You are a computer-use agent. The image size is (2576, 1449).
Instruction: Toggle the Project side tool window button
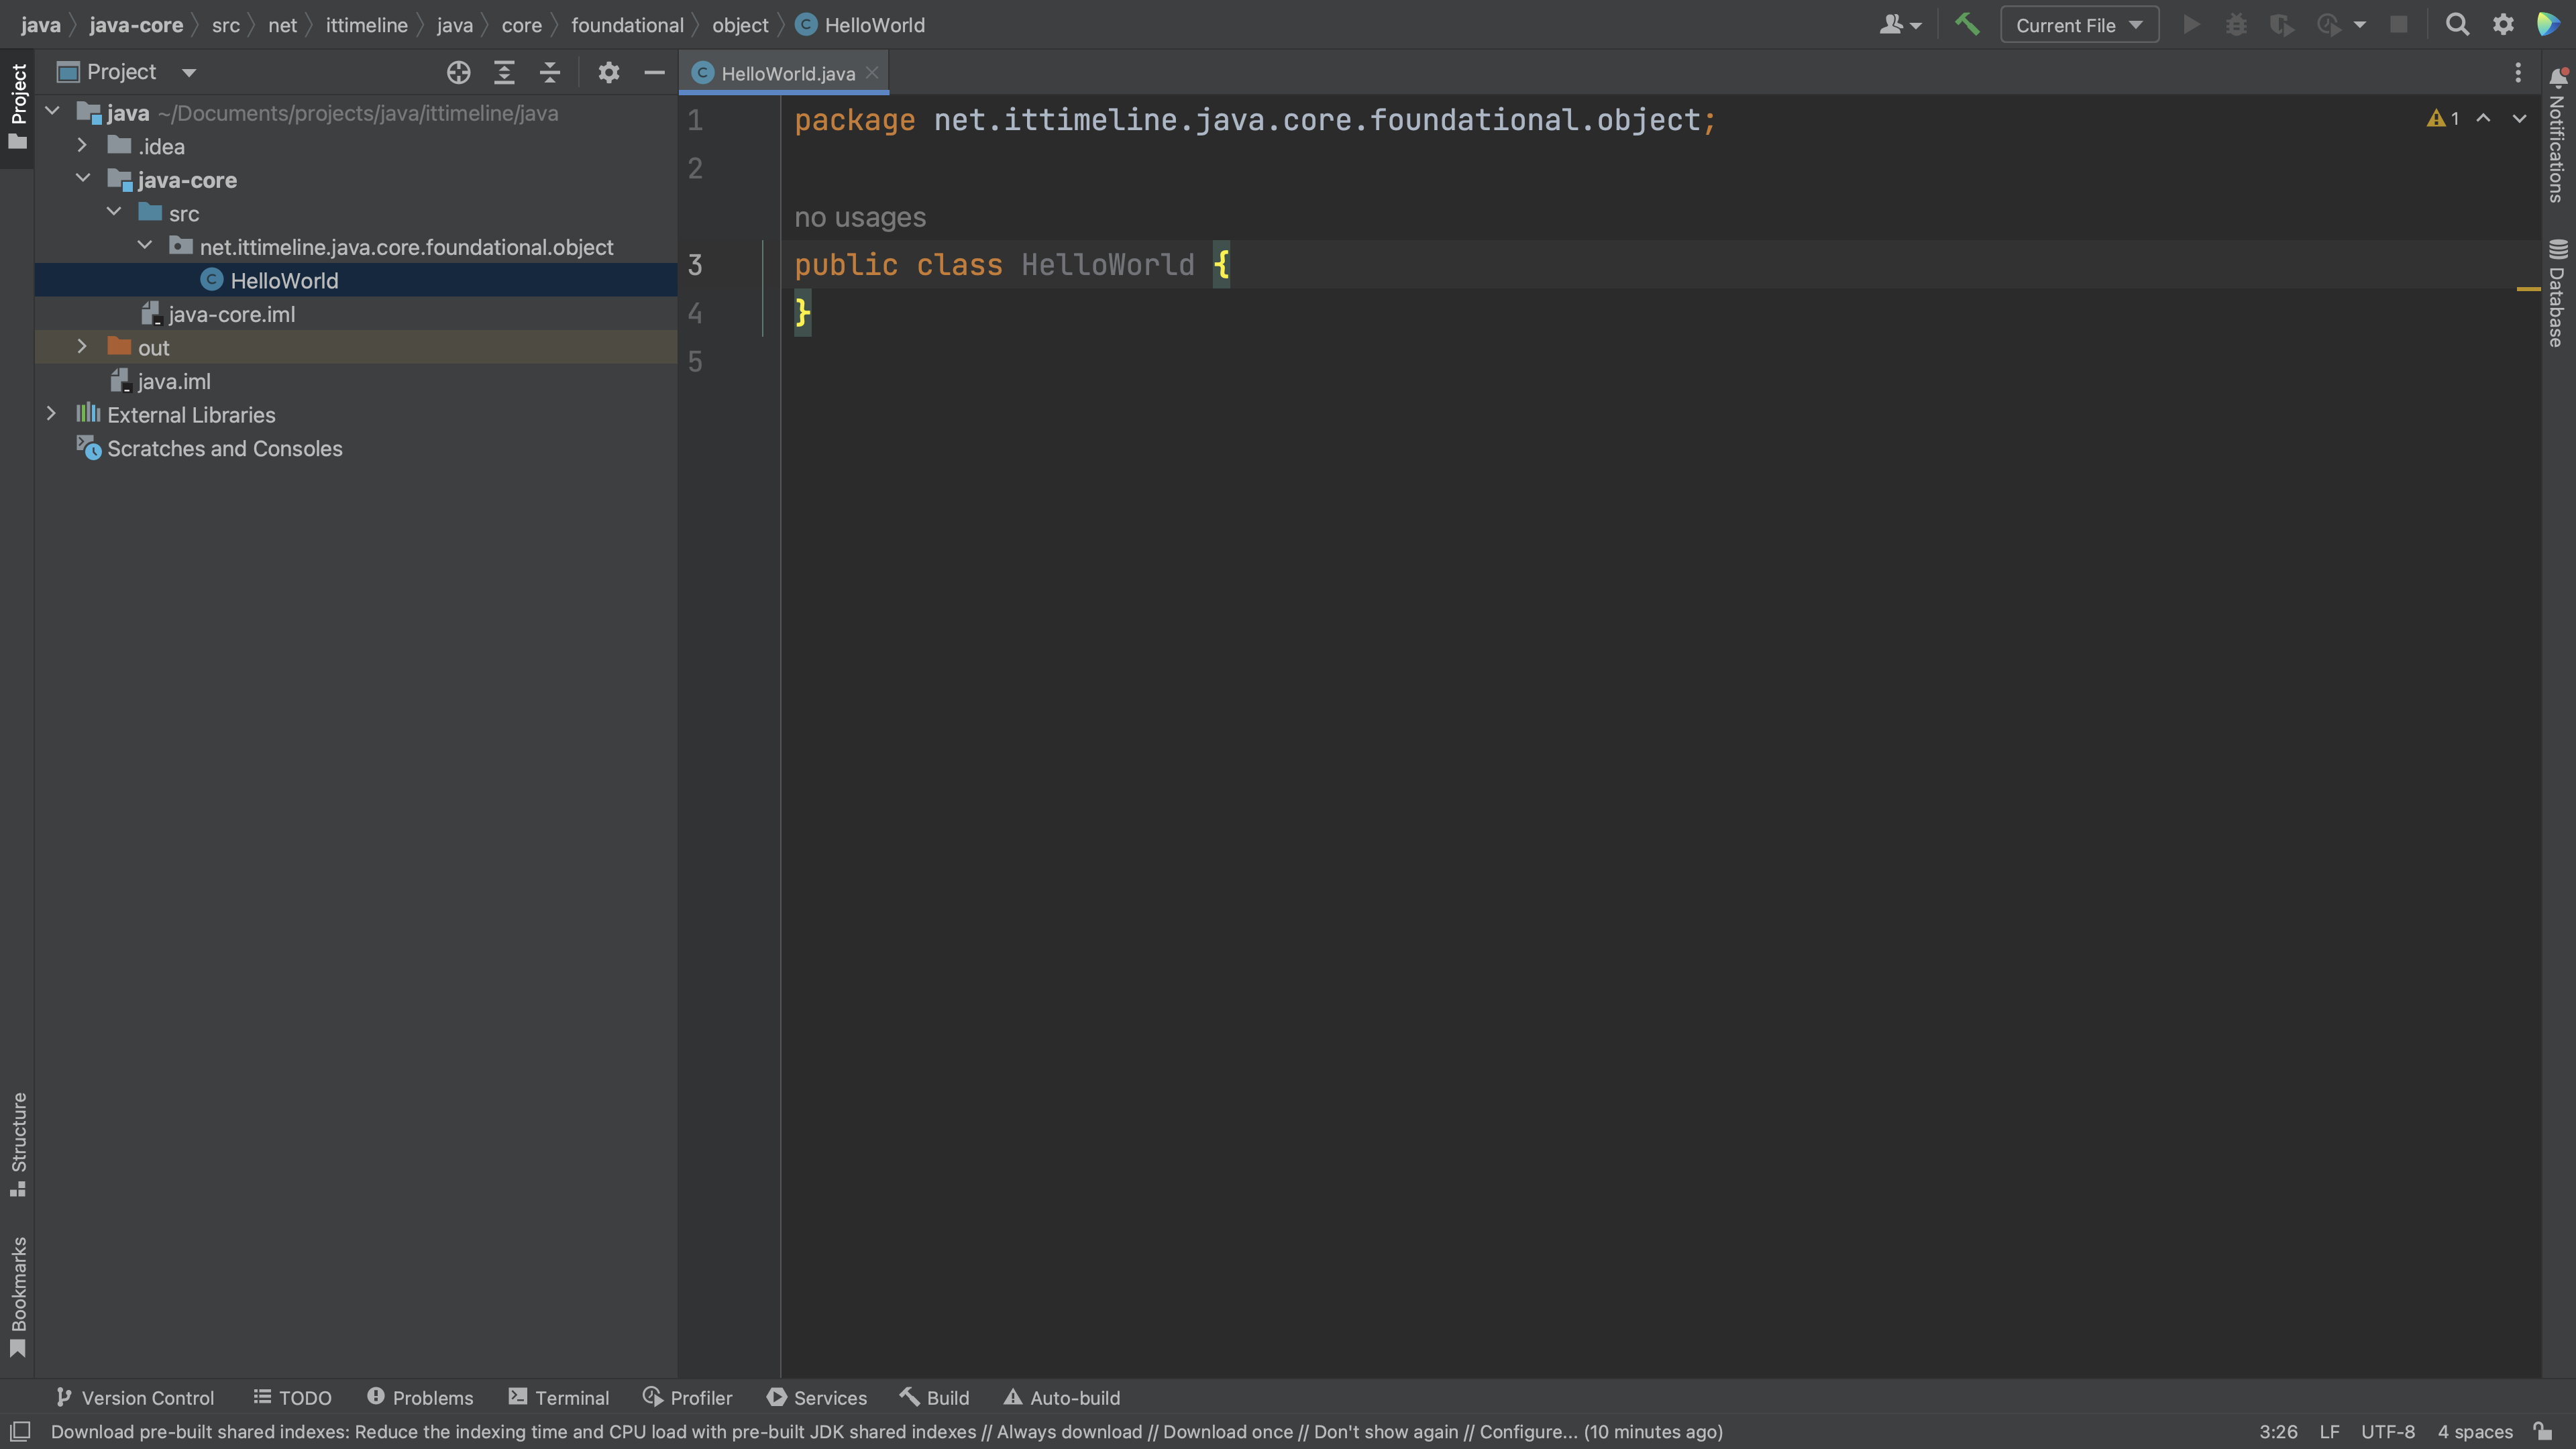[x=18, y=107]
